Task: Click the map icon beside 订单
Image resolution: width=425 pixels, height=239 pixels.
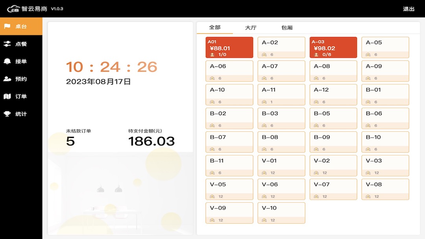Action: [7, 96]
